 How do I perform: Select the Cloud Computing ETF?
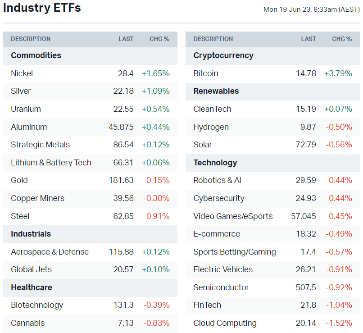point(225,323)
